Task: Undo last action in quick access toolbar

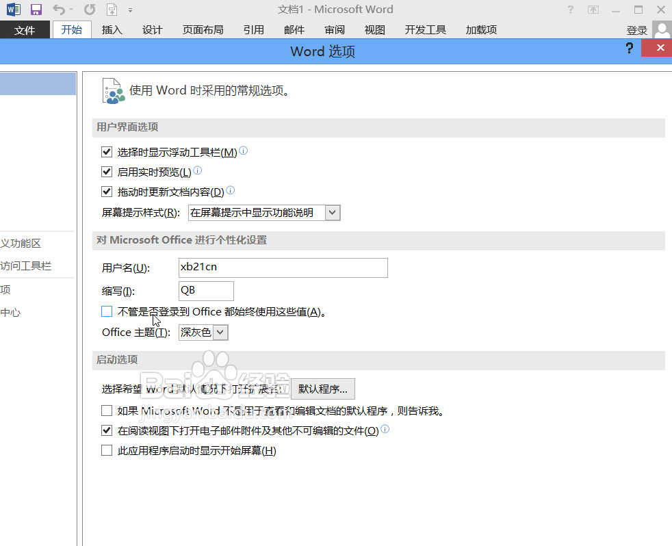Action: pyautogui.click(x=59, y=9)
